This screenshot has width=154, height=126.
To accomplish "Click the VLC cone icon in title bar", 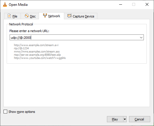I will coord(5,4).
